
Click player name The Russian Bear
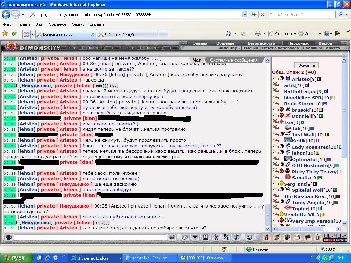click(x=305, y=196)
